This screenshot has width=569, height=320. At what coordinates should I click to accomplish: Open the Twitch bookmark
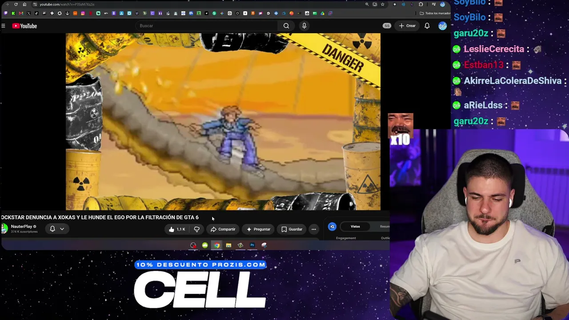pyautogui.click(x=5, y=13)
